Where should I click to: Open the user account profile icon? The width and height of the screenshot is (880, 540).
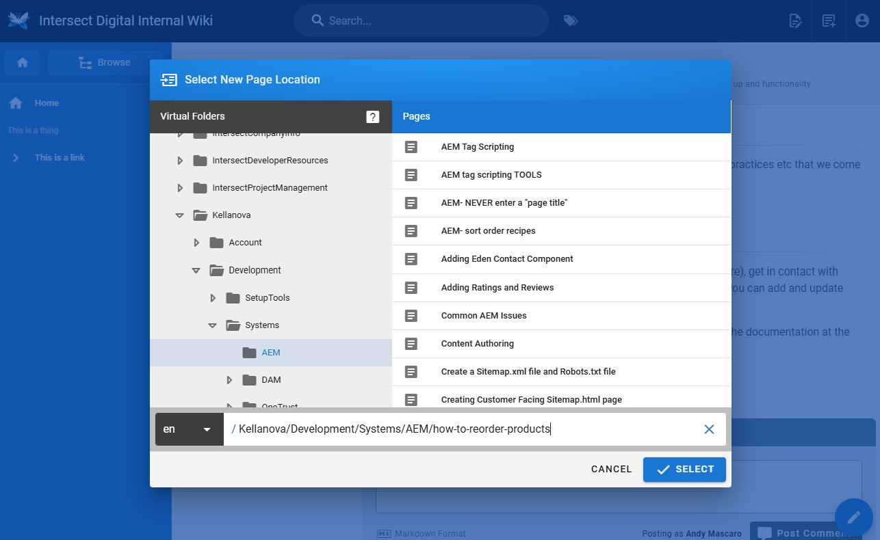(862, 21)
